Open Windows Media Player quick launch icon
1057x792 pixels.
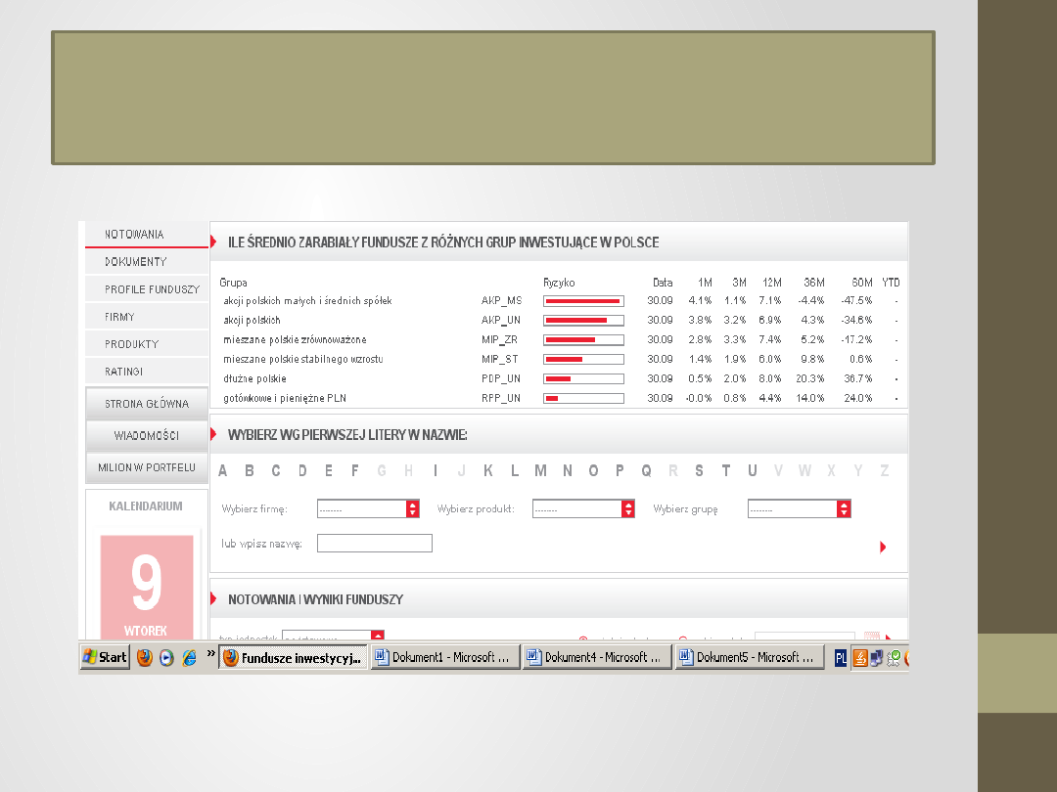(166, 657)
